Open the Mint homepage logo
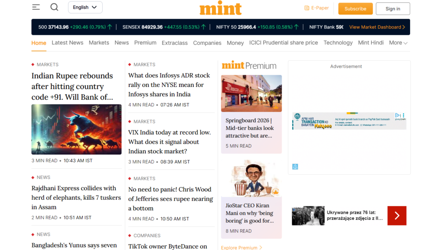 (220, 7)
